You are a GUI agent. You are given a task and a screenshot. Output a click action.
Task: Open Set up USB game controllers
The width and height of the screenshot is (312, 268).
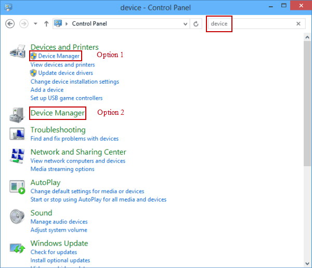[67, 98]
